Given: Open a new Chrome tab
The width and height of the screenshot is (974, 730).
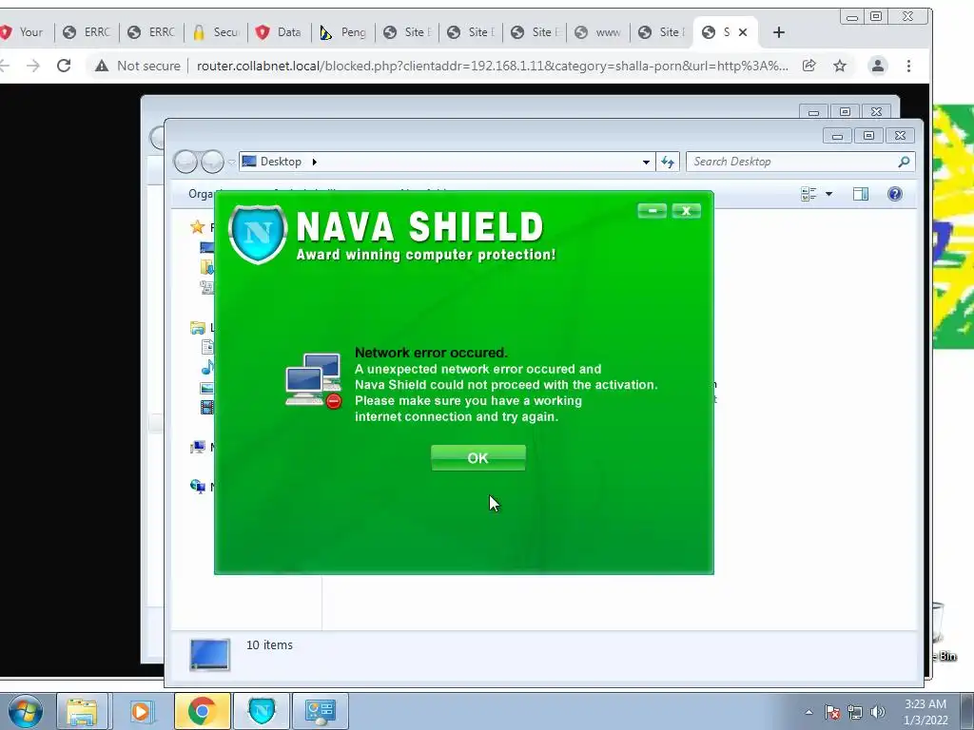Looking at the screenshot, I should click(779, 32).
